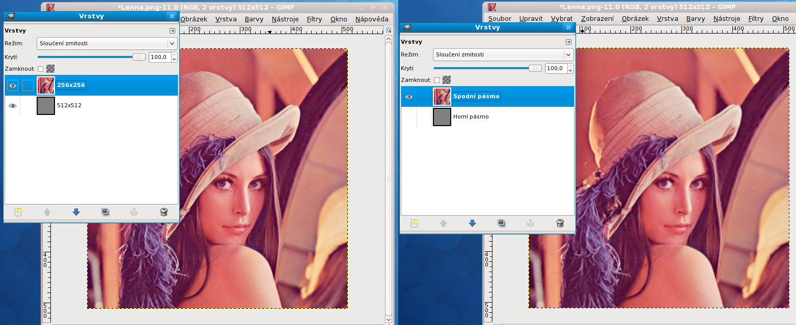This screenshot has width=796, height=325.
Task: Lower layer arrow in left Vrstvy dialog
Action: [x=76, y=212]
